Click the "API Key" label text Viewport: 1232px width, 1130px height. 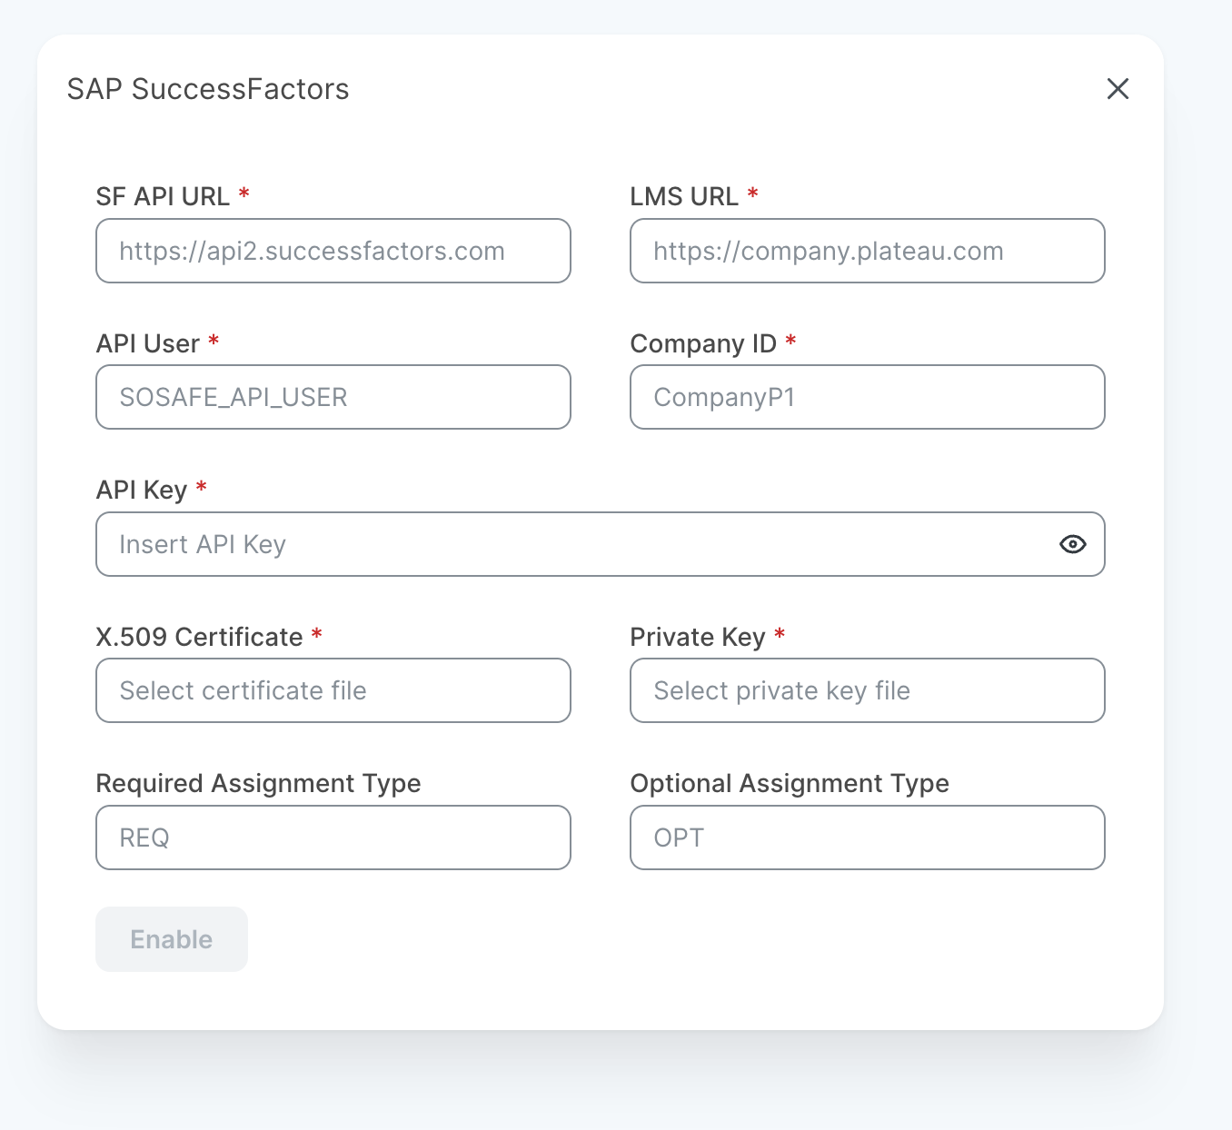[x=142, y=490]
